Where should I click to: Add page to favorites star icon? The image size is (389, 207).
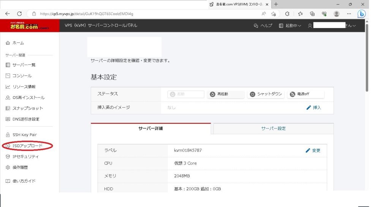[274, 14]
